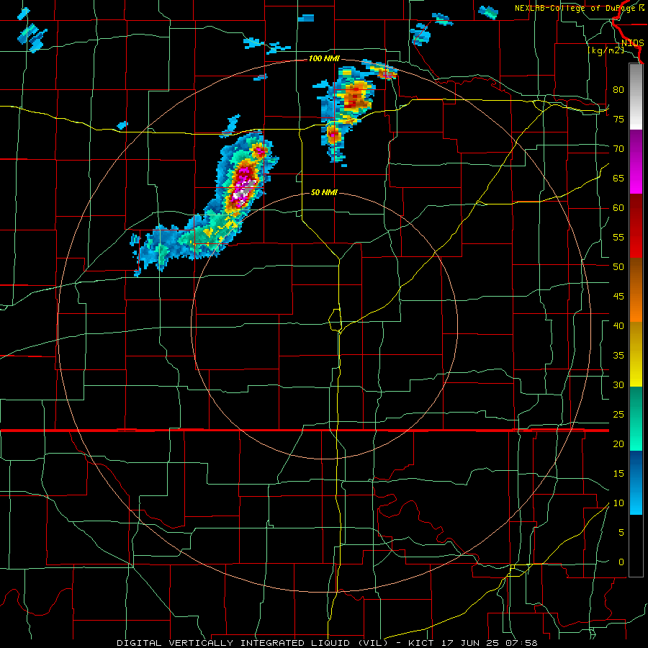Click the 65 value on the legend

[x=618, y=178]
